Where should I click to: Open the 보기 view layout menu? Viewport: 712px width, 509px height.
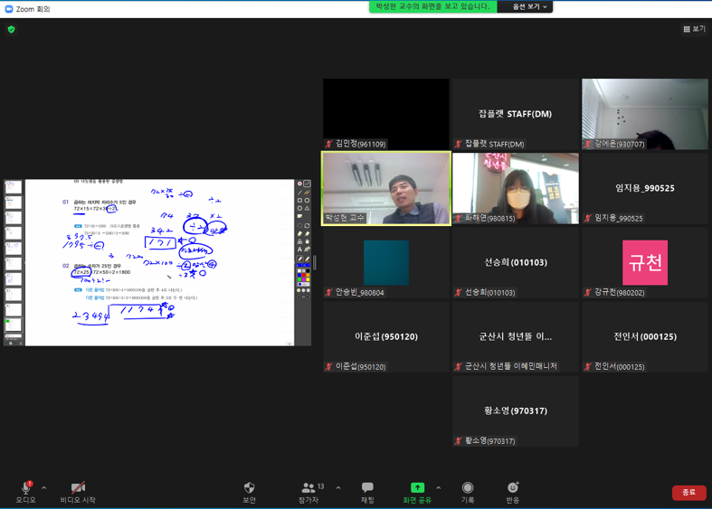coord(694,29)
